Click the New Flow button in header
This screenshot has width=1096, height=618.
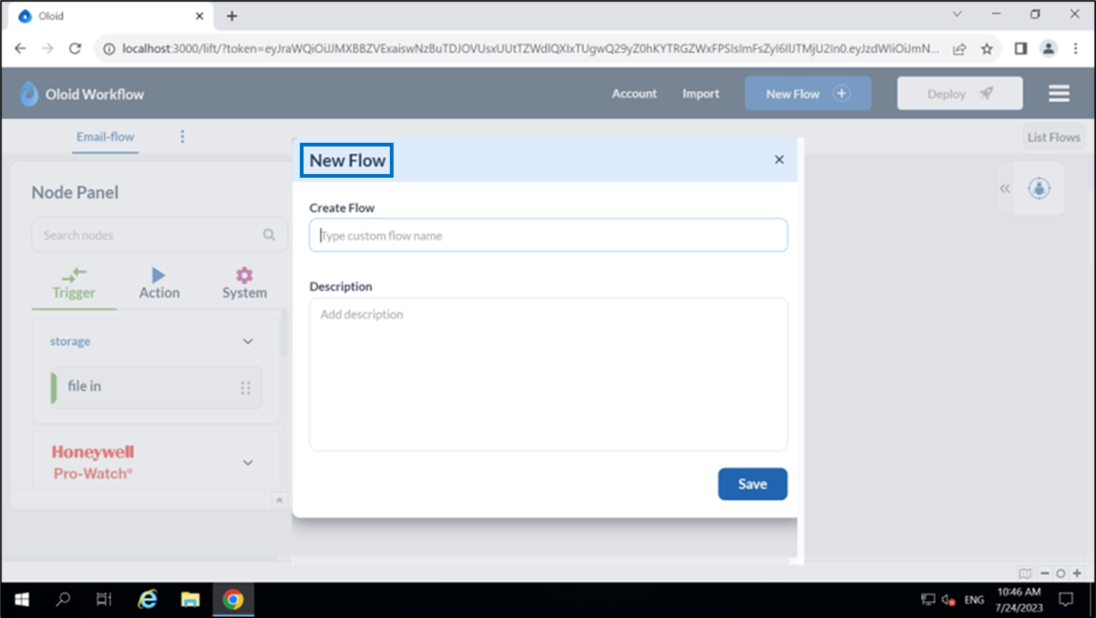[x=808, y=94]
